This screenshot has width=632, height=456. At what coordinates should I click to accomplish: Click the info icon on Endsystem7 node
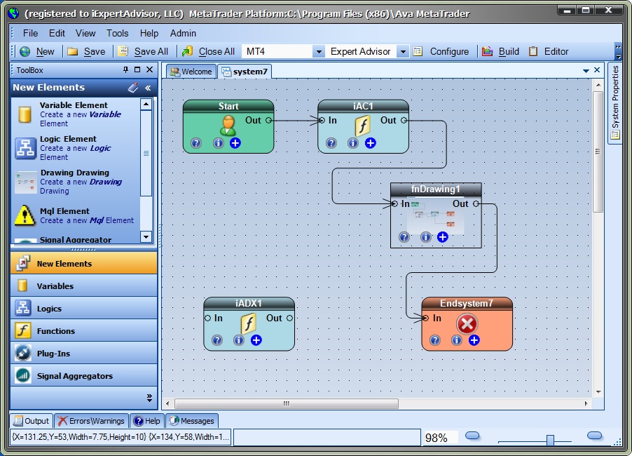(x=456, y=340)
